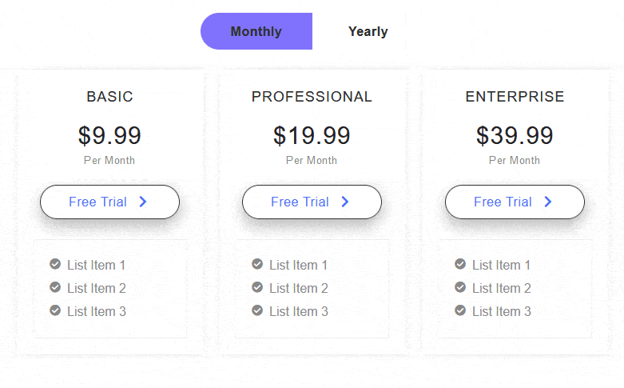
Task: Switch to Yearly billing toggle
Action: [x=368, y=31]
